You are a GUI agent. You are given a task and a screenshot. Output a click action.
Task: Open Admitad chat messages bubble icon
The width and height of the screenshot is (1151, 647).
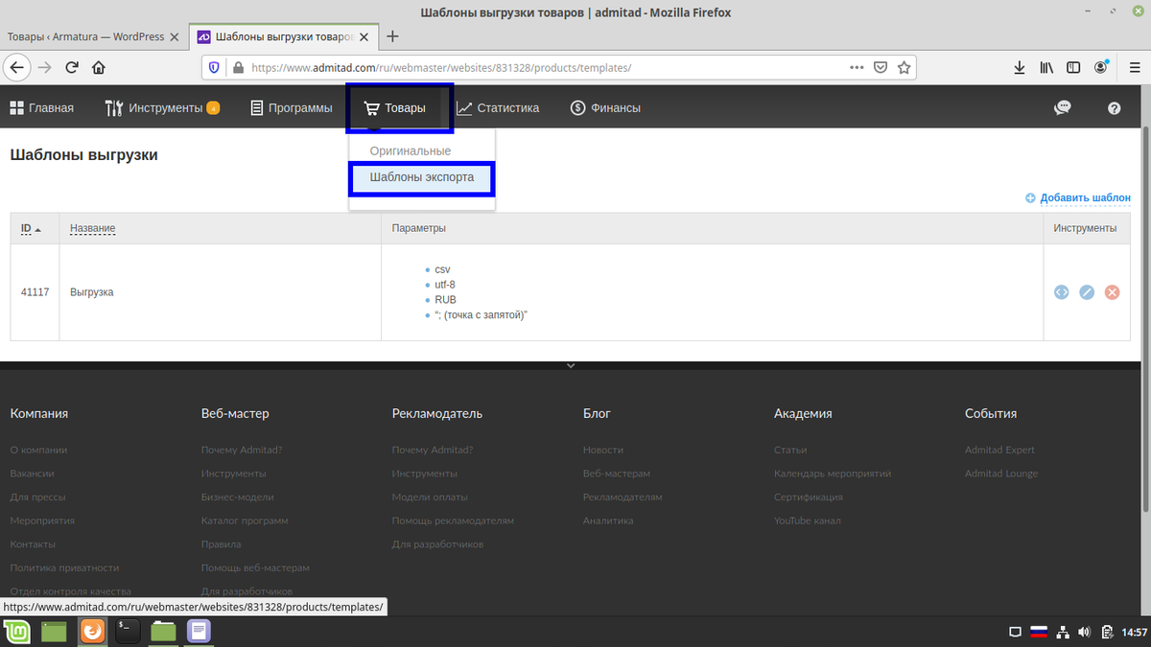tap(1062, 108)
